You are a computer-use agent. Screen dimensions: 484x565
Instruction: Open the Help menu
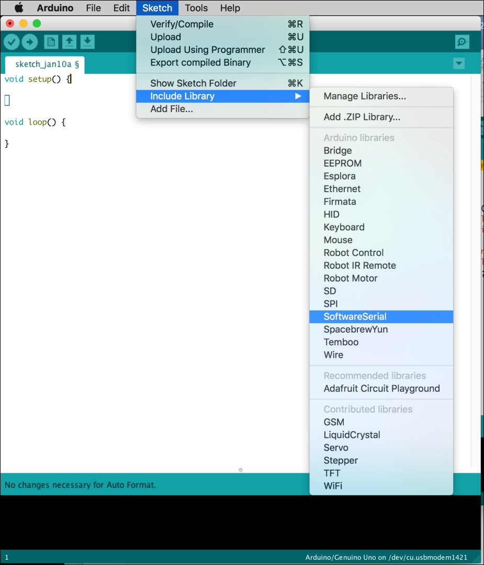coord(230,8)
